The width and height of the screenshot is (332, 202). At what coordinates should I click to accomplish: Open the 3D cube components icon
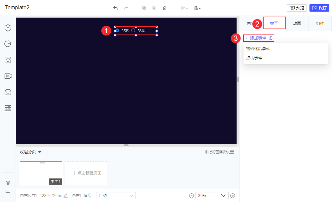8,28
